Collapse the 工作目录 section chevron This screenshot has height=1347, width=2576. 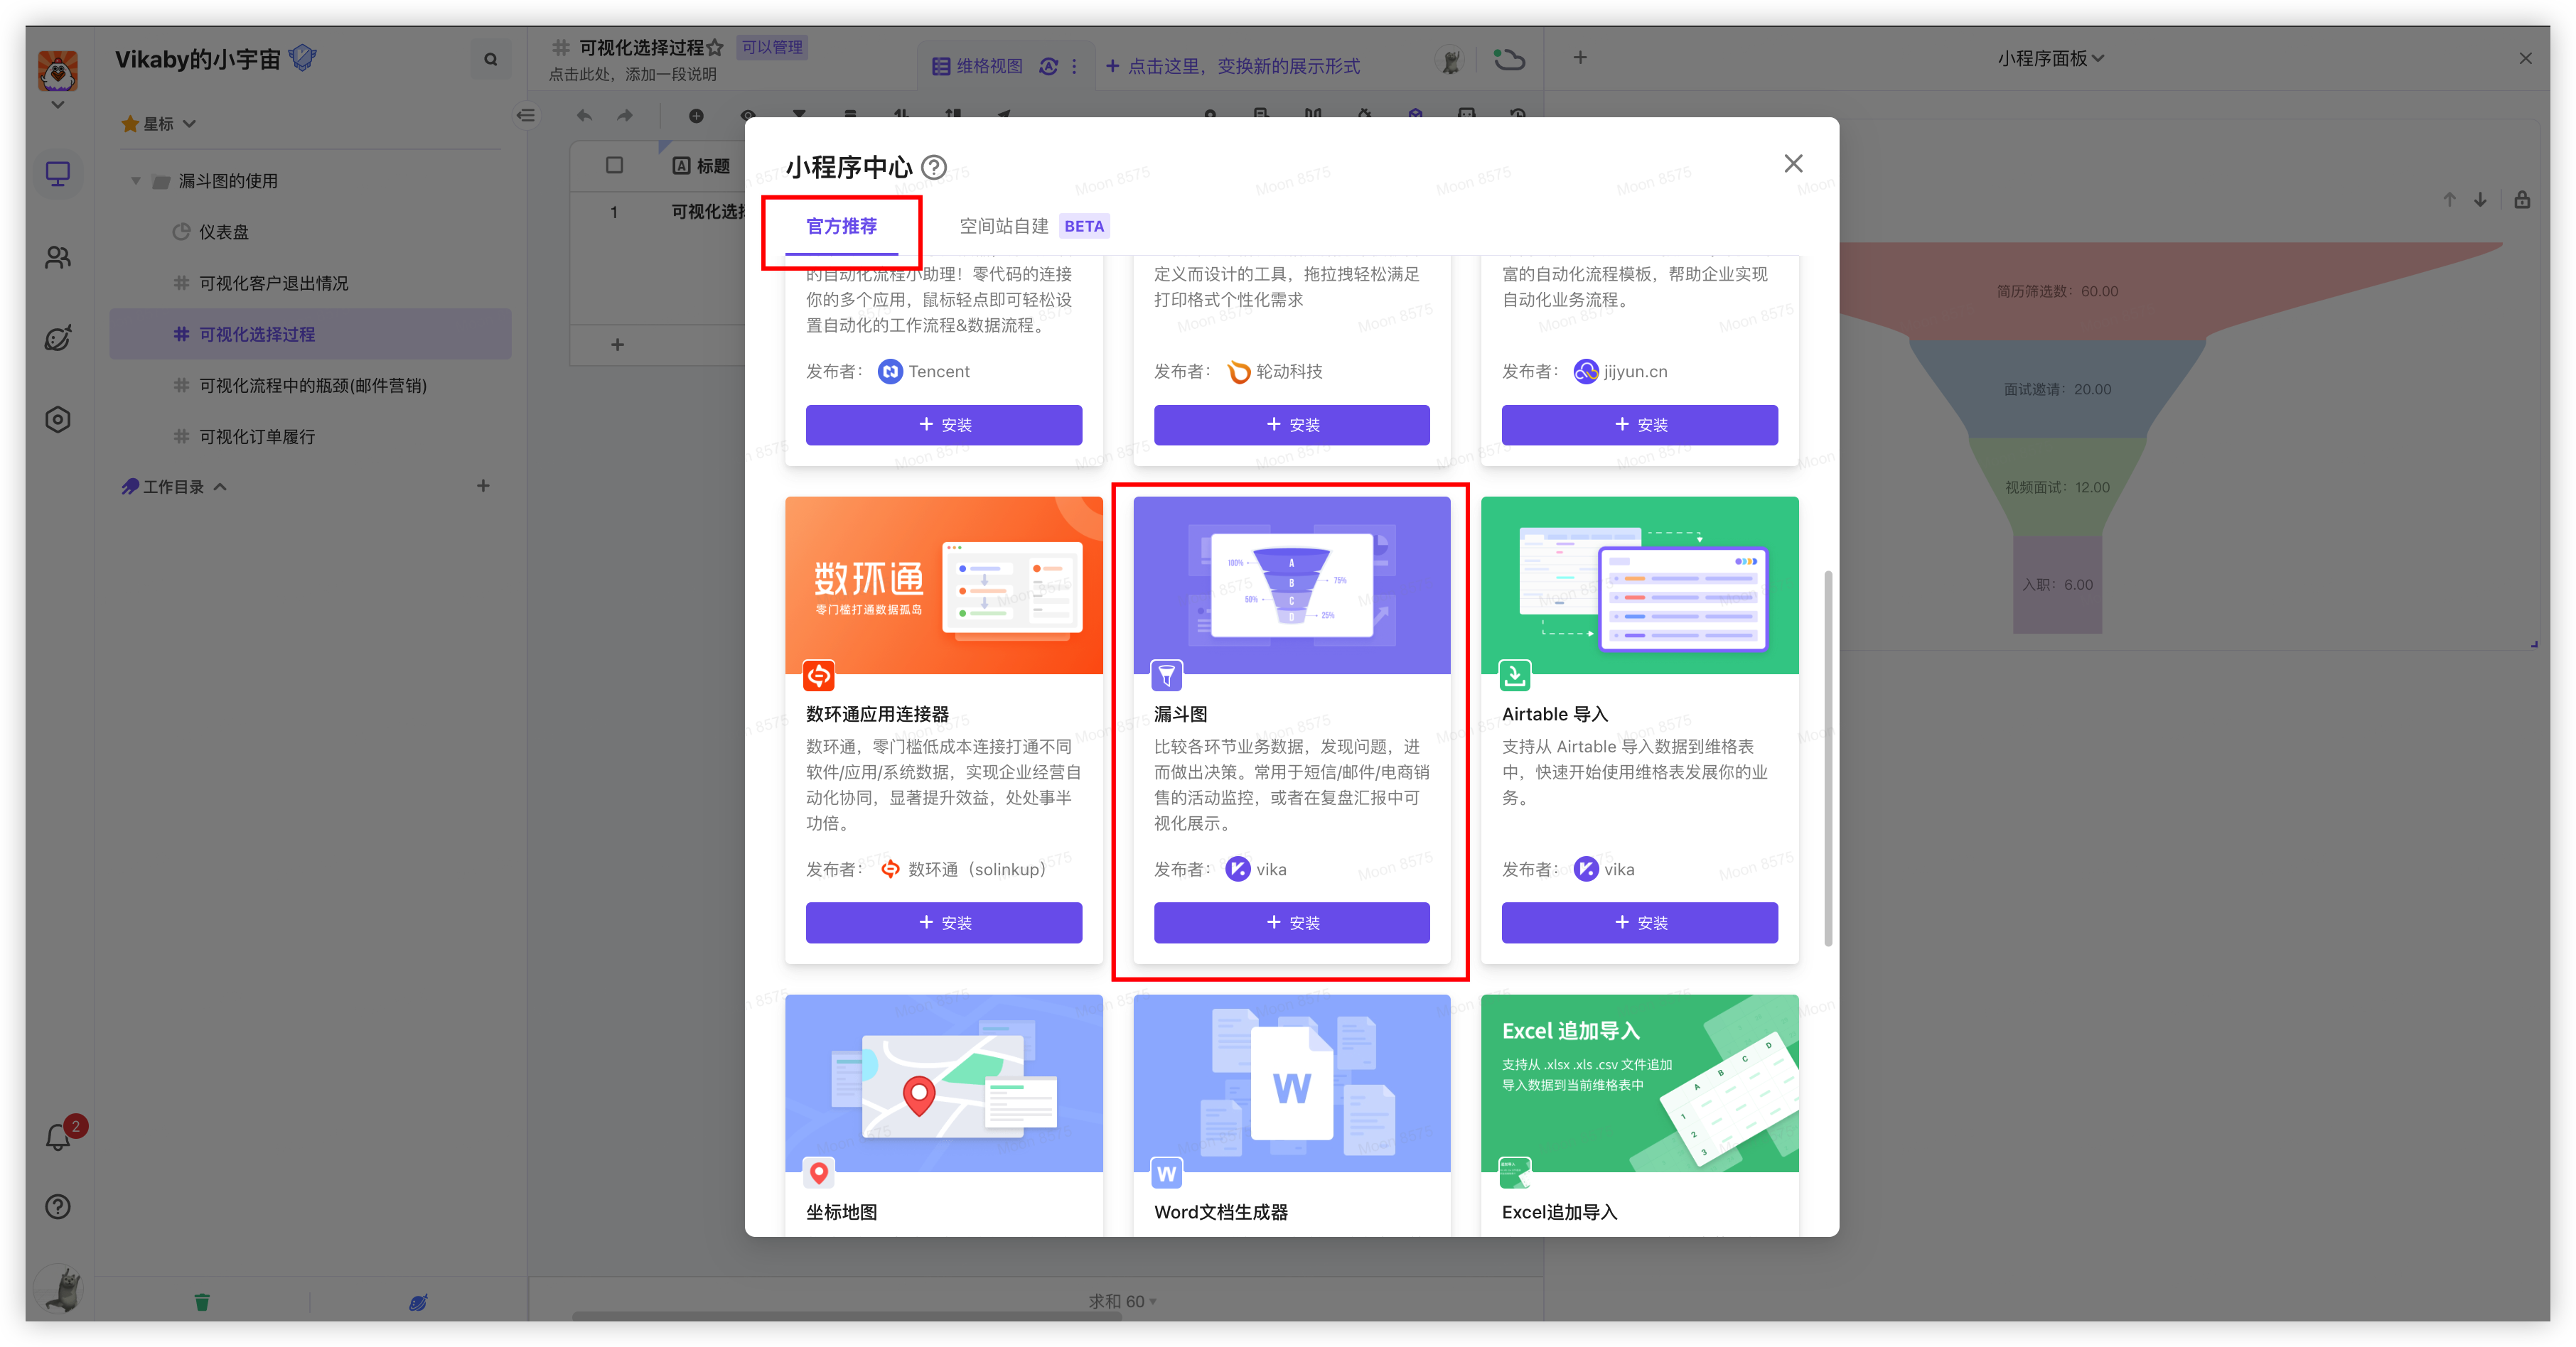pyautogui.click(x=221, y=487)
